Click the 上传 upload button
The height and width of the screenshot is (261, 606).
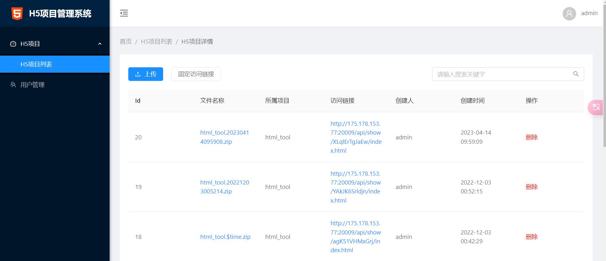coord(145,74)
